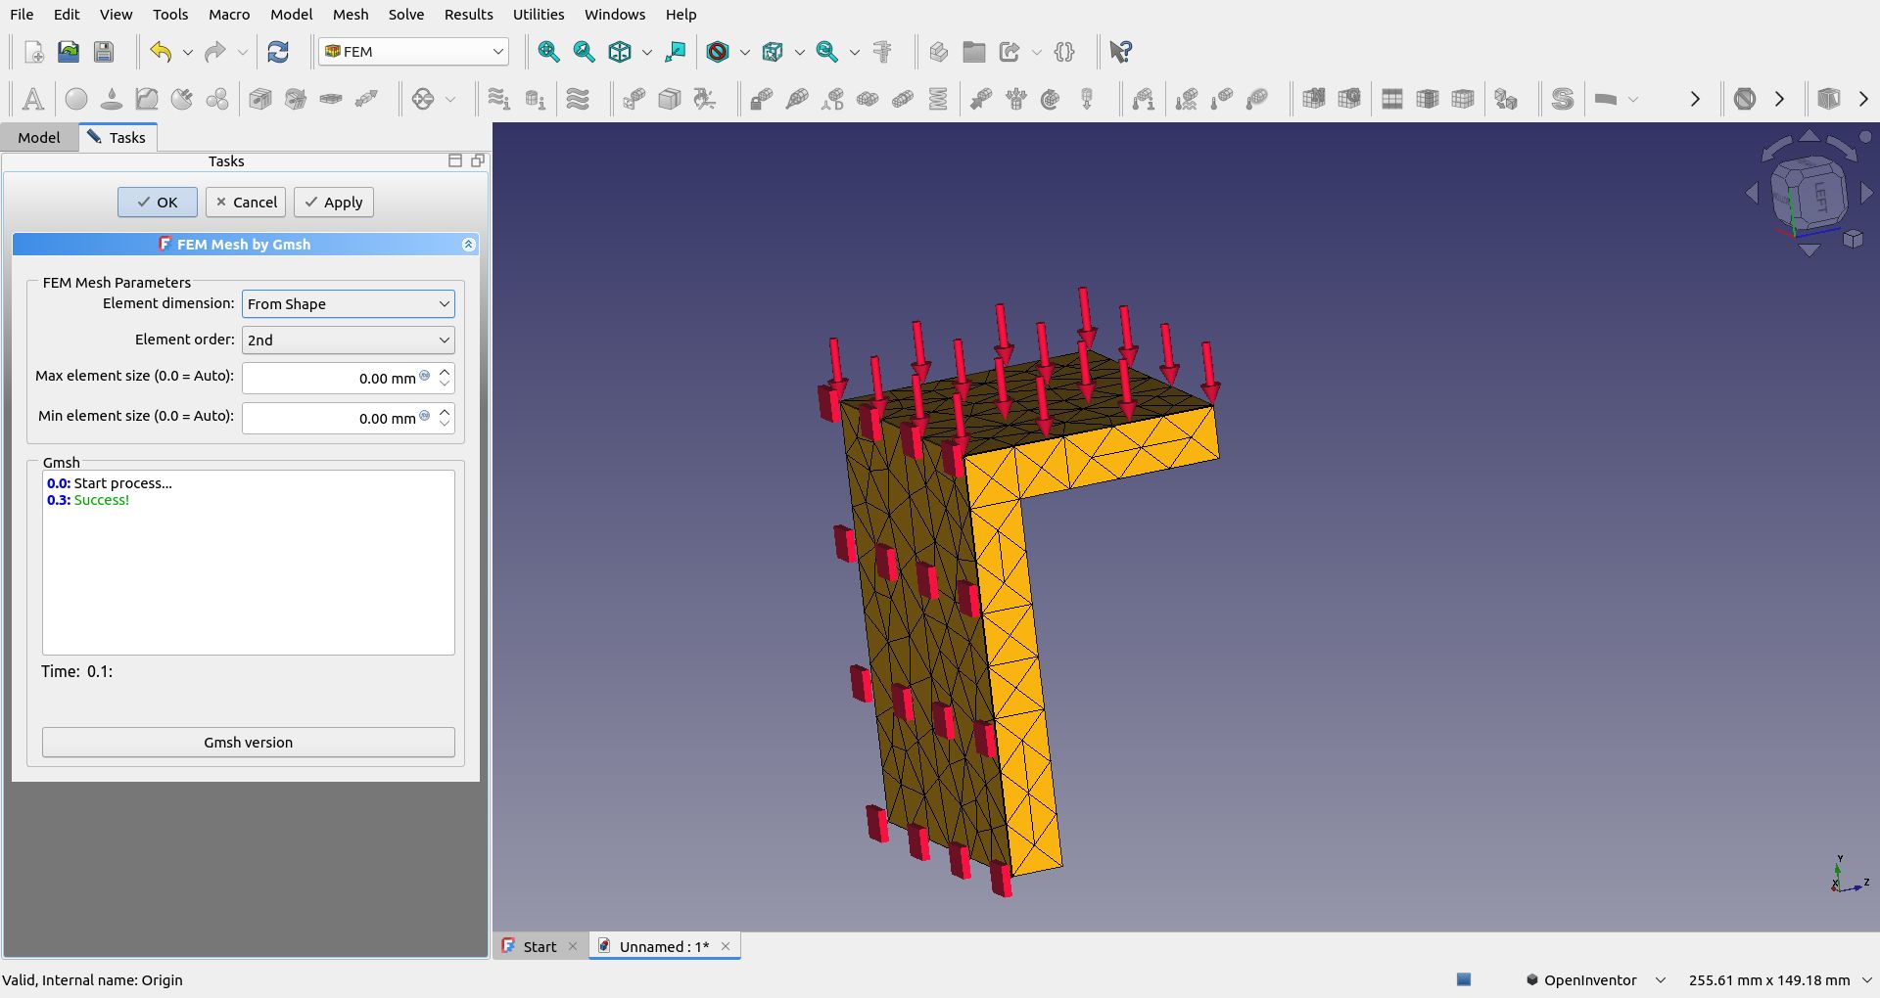The height and width of the screenshot is (998, 1880).
Task: Collapse the FEM Mesh by Gmsh panel
Action: point(468,245)
